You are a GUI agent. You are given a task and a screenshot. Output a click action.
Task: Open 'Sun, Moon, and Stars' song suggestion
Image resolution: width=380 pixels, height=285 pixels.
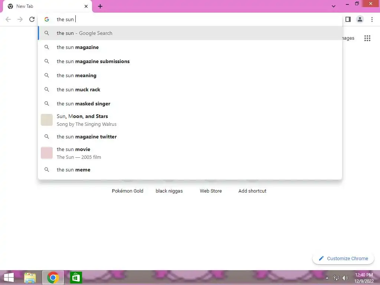(x=190, y=120)
